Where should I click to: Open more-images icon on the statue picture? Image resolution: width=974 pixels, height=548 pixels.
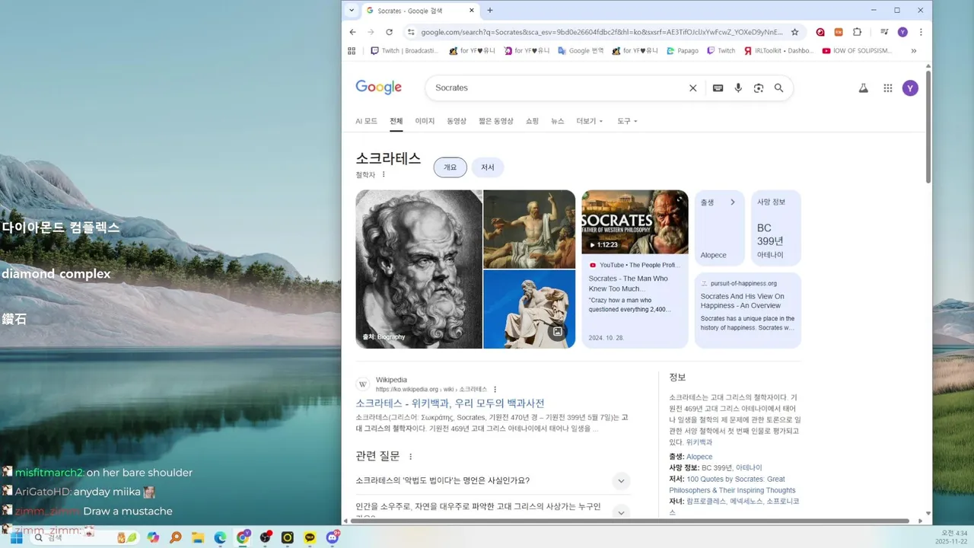tap(558, 332)
